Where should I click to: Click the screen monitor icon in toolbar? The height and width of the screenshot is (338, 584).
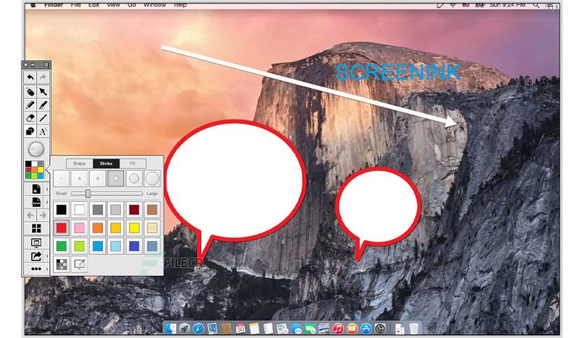[x=36, y=243]
